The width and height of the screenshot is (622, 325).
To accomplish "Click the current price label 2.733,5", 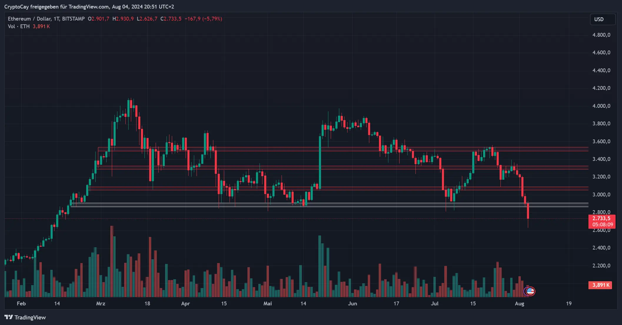I will (602, 218).
